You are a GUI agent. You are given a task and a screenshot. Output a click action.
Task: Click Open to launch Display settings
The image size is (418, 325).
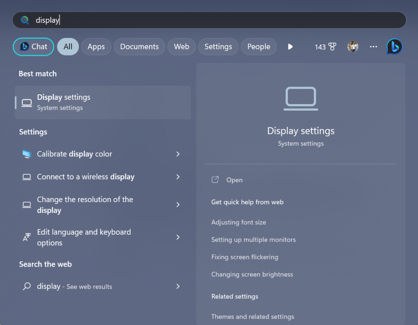coord(234,180)
